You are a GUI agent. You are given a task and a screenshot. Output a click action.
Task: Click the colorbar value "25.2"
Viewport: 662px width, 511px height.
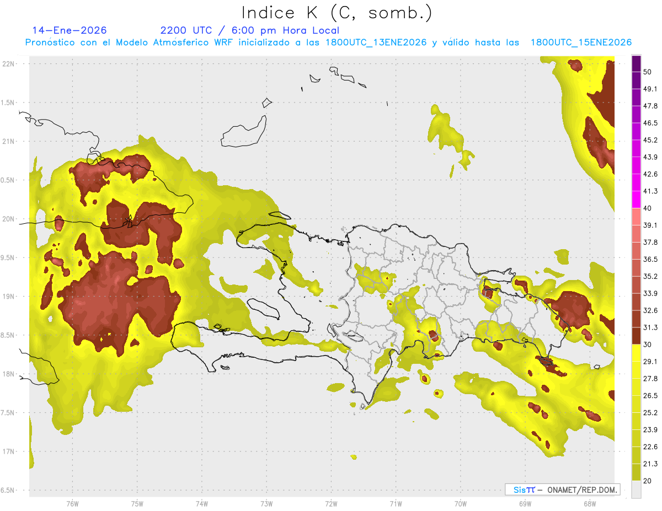pos(650,413)
